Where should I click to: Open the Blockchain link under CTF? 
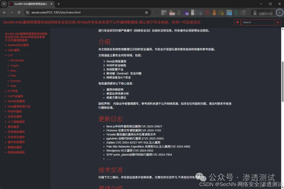point(17,60)
